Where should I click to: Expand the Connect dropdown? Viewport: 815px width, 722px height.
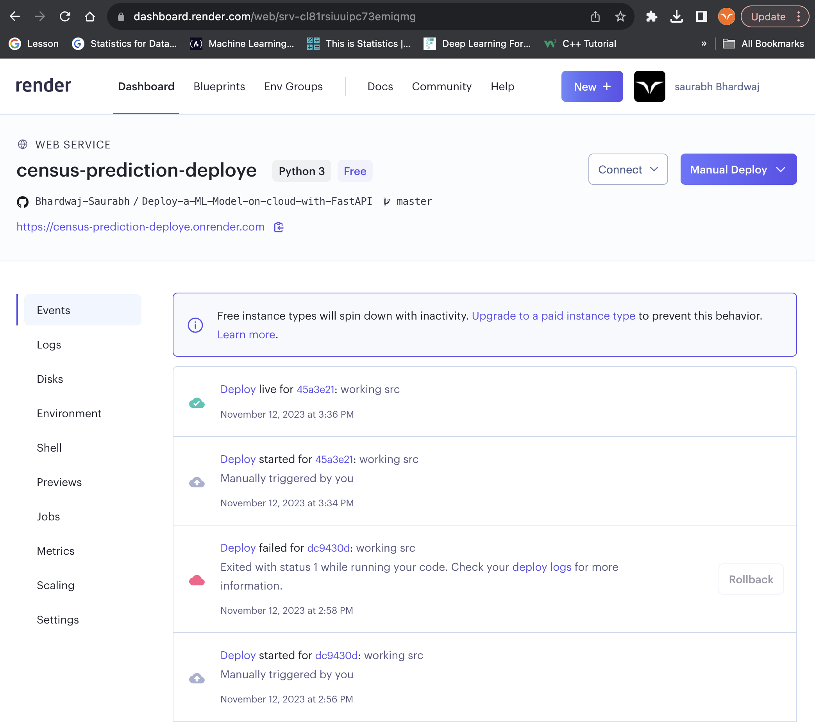pos(627,170)
